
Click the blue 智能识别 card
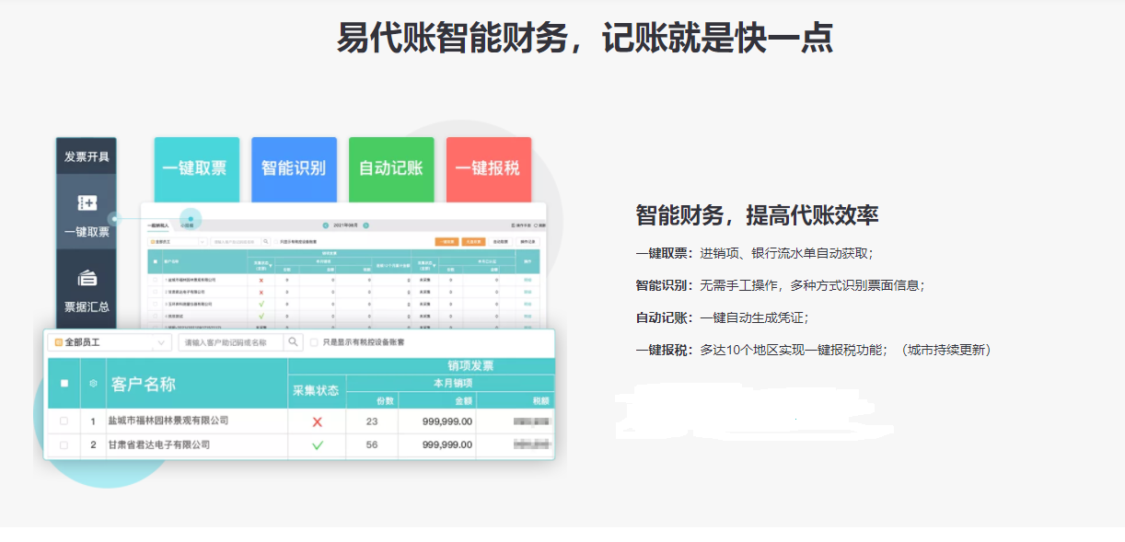[x=294, y=169]
